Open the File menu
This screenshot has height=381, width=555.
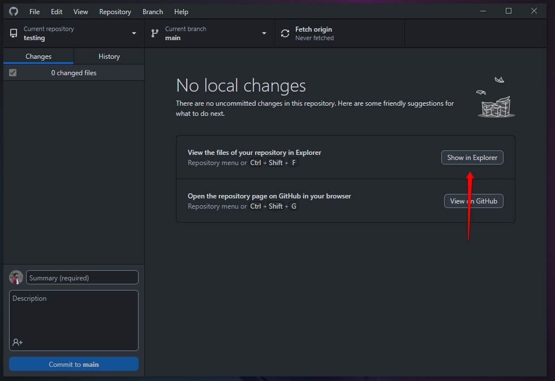(x=35, y=12)
